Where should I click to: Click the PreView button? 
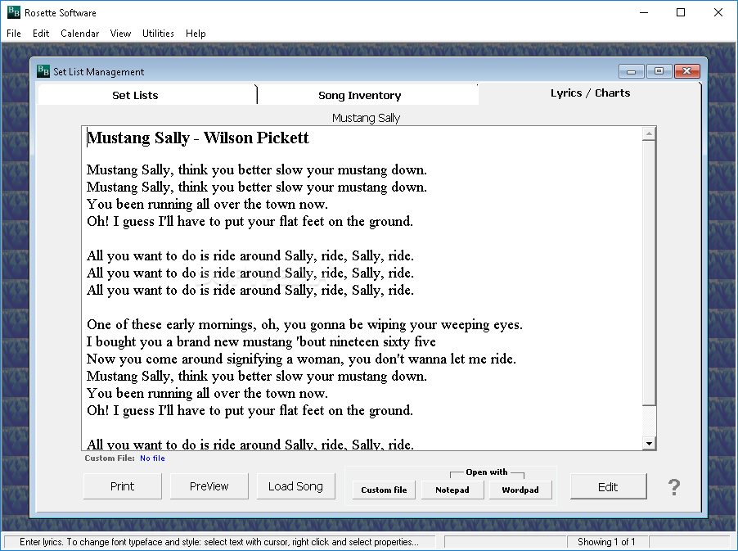click(x=209, y=486)
